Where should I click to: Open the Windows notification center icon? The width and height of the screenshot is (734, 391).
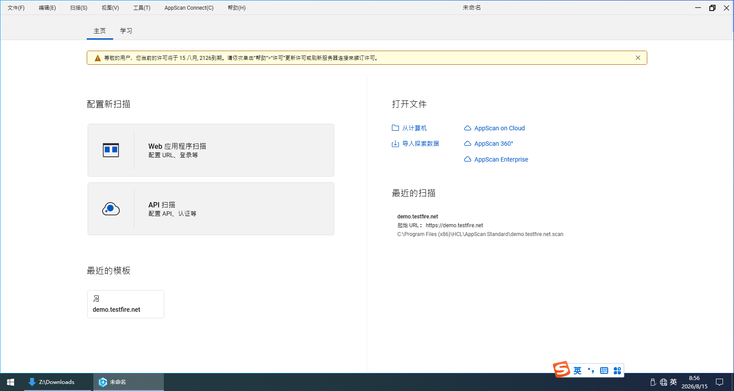point(719,382)
